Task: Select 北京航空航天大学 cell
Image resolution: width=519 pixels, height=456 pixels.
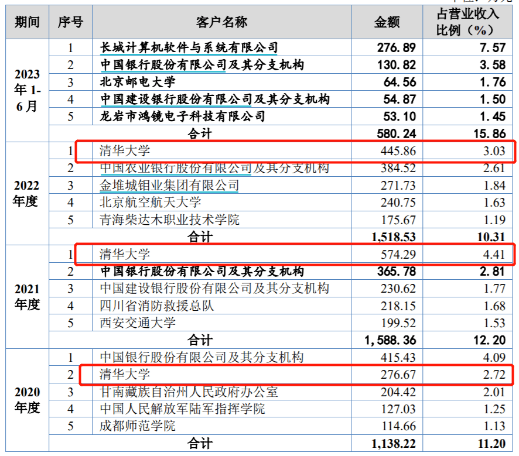Action: click(221, 203)
